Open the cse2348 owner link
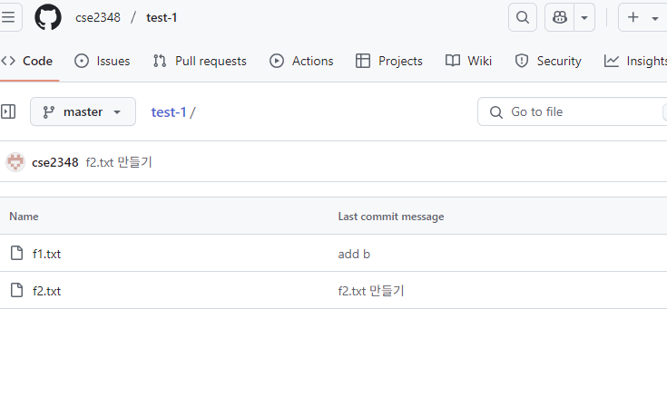 [x=98, y=17]
